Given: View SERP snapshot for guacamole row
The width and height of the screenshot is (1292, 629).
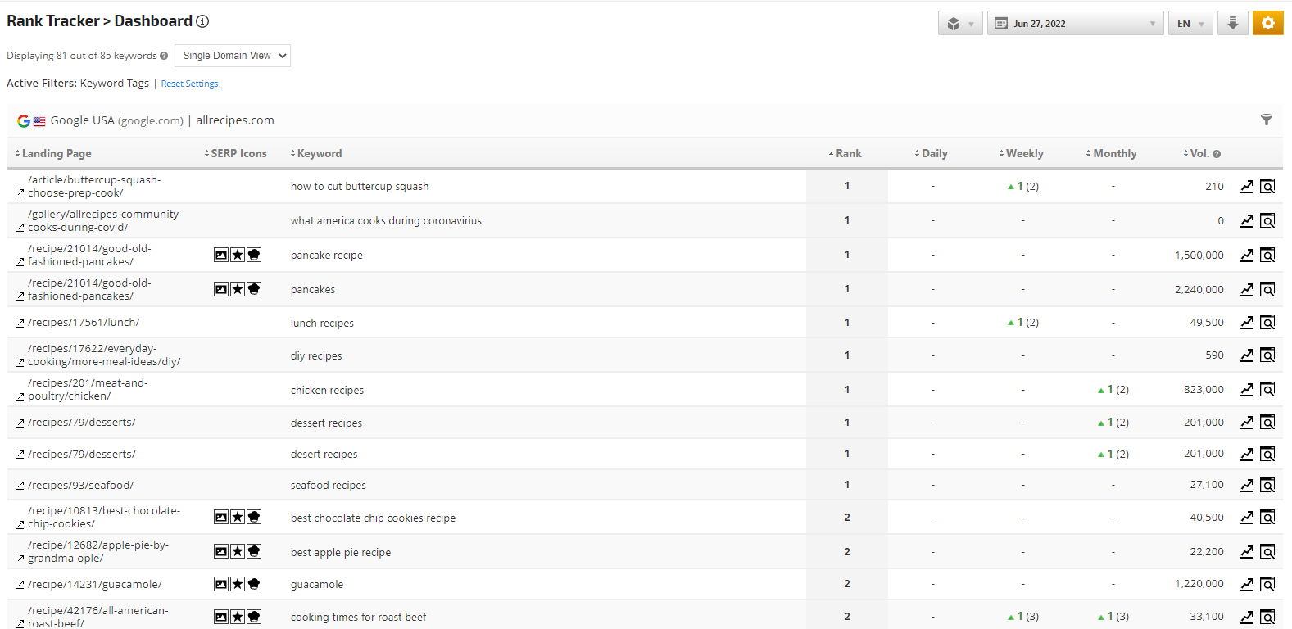Looking at the screenshot, I should click(1267, 585).
